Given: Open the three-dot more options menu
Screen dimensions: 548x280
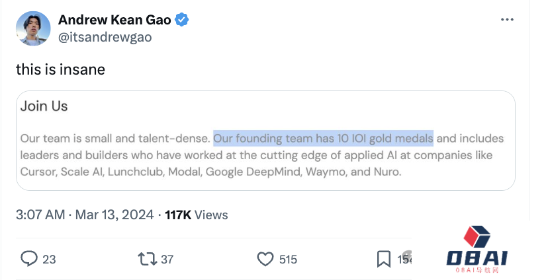Looking at the screenshot, I should click(507, 20).
